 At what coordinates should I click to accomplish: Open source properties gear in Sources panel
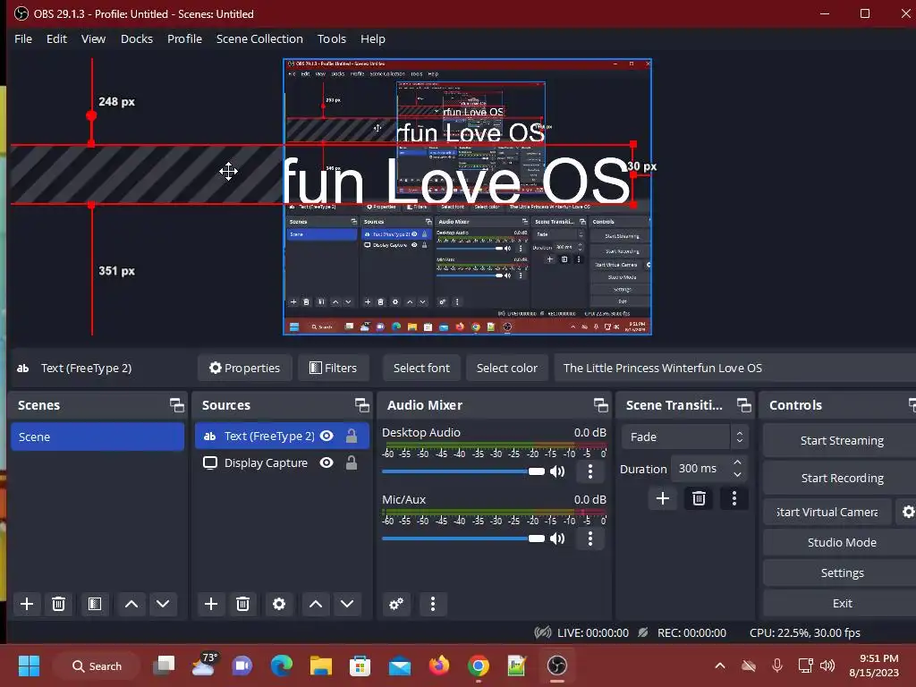(x=279, y=604)
